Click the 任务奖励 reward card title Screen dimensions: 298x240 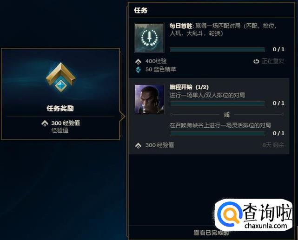point(60,108)
